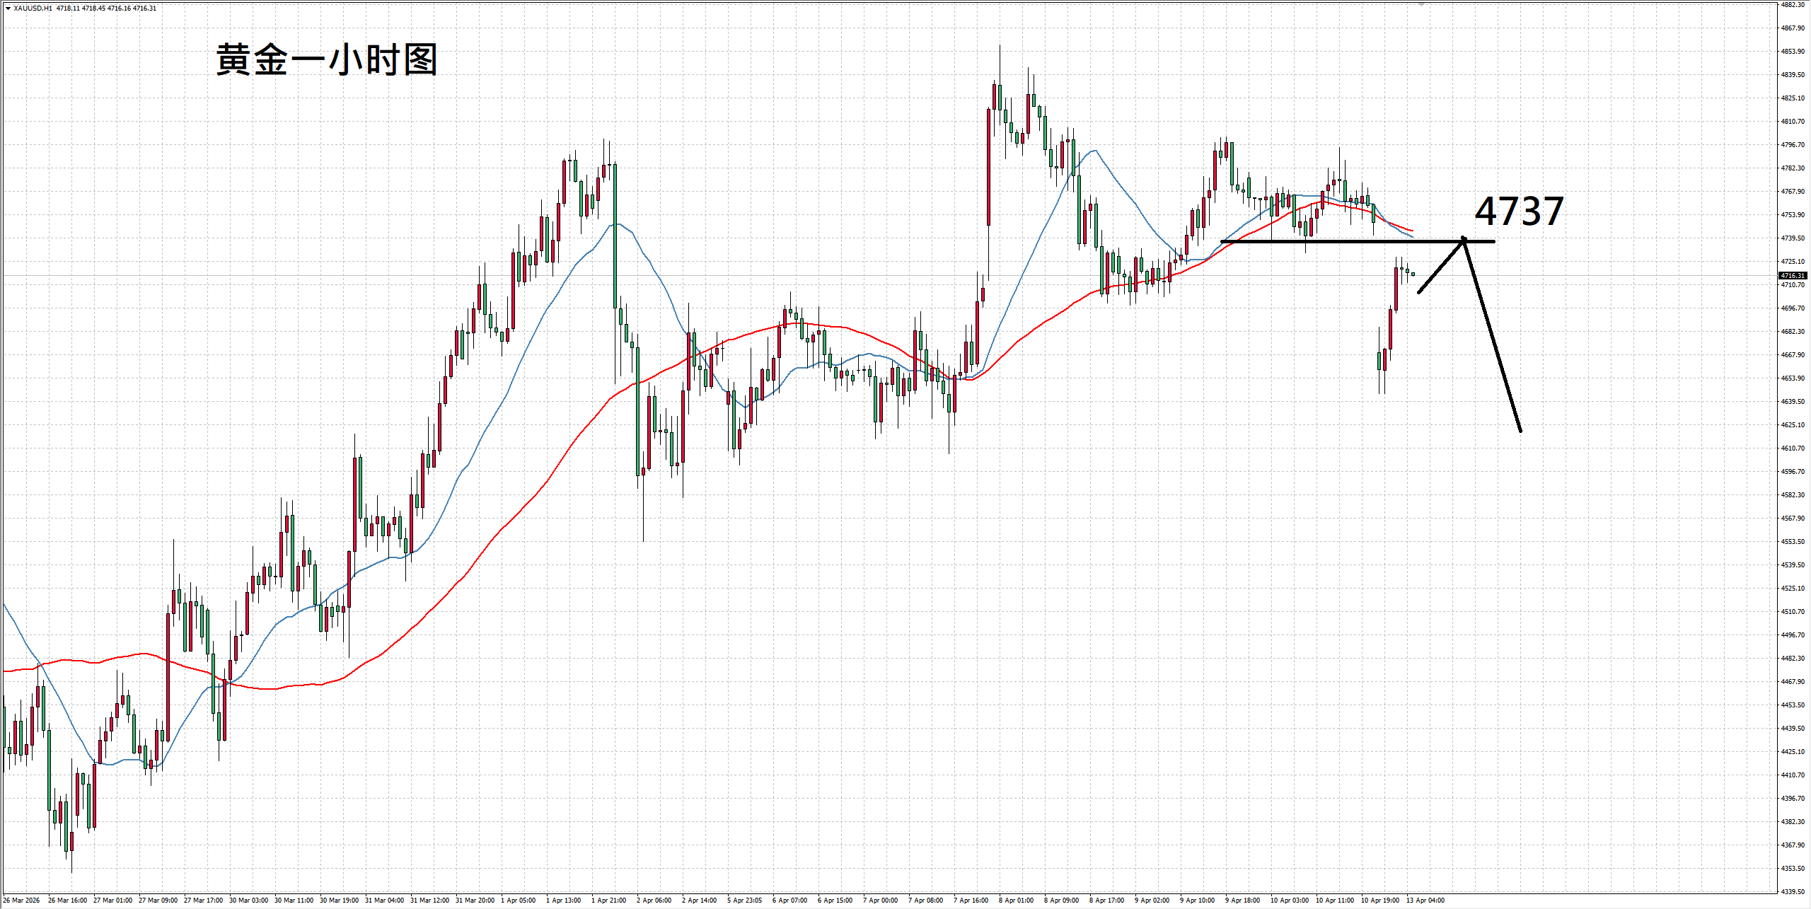Viewport: 1811px width, 909px height.
Task: Click the 4882.30 price axis label
Action: point(1793,5)
